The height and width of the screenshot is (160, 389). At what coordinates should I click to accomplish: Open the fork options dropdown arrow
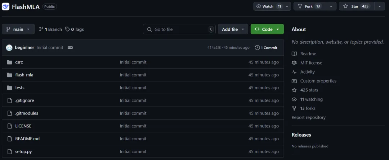(331, 6)
